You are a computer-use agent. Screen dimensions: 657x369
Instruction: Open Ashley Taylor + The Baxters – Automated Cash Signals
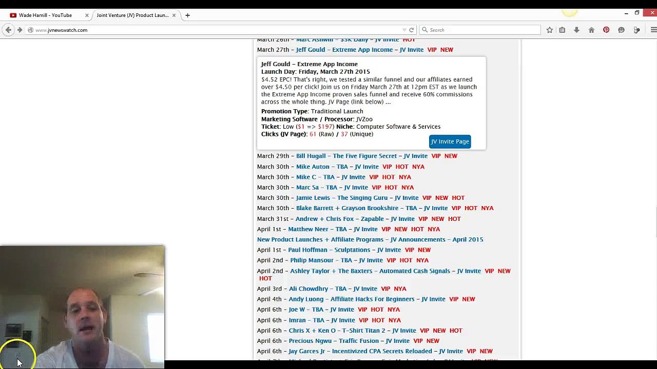tap(370, 271)
